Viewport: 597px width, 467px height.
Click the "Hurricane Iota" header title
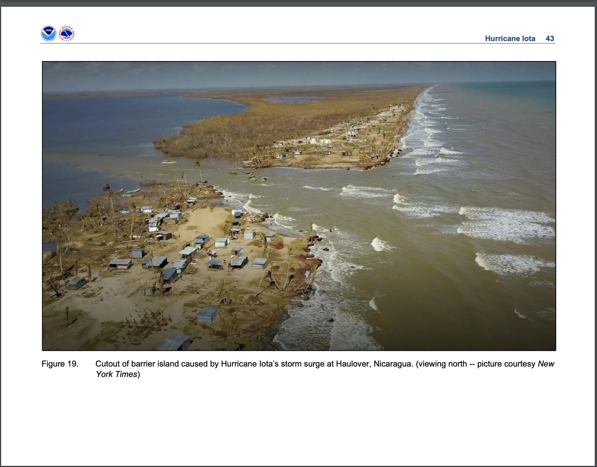coord(510,39)
